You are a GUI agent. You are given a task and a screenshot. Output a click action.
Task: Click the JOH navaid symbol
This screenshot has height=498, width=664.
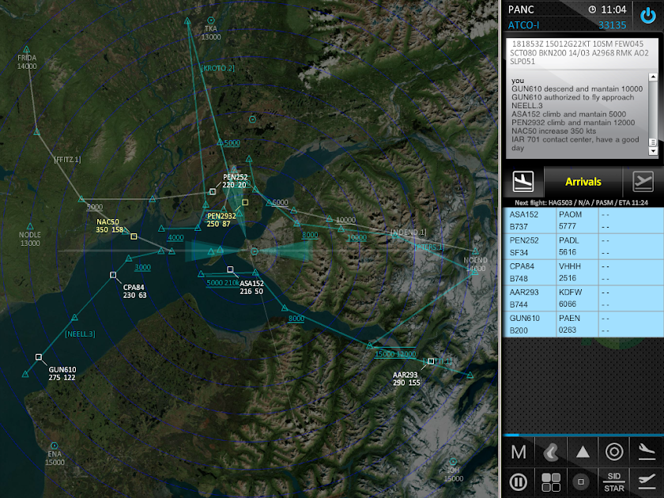coord(453,462)
